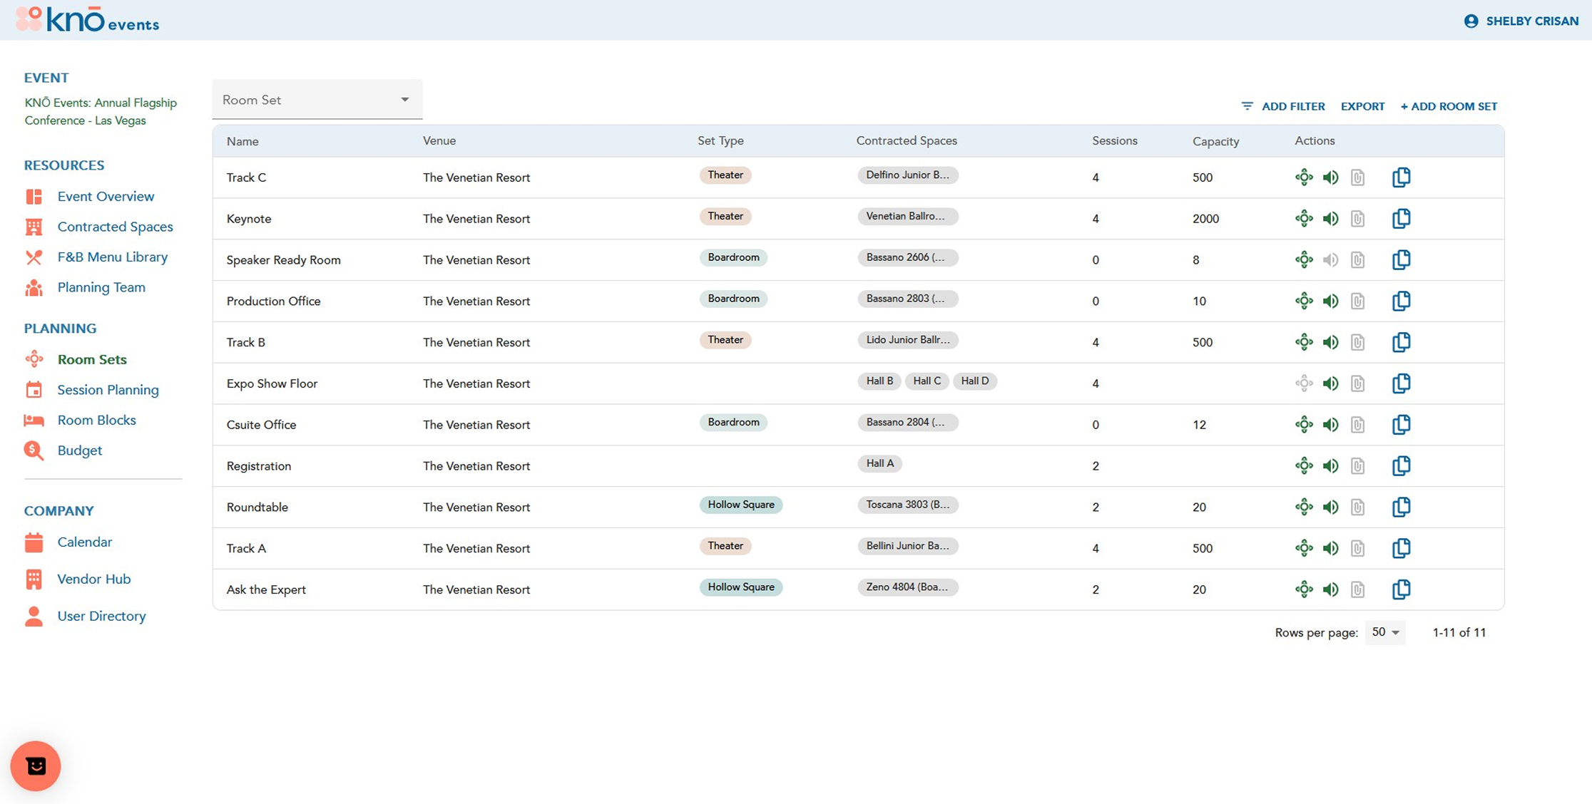The height and width of the screenshot is (804, 1592).
Task: Open Session Planning in the sidebar
Action: (x=108, y=390)
